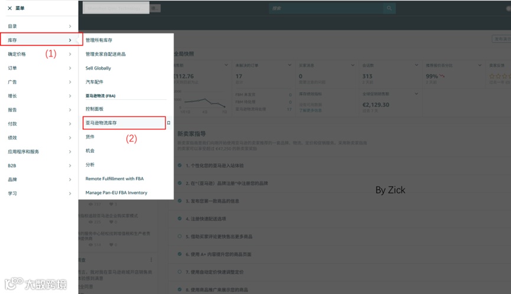
Task: Bookmark 亚马逊物流库存 with the bookmark icon
Action: point(168,123)
